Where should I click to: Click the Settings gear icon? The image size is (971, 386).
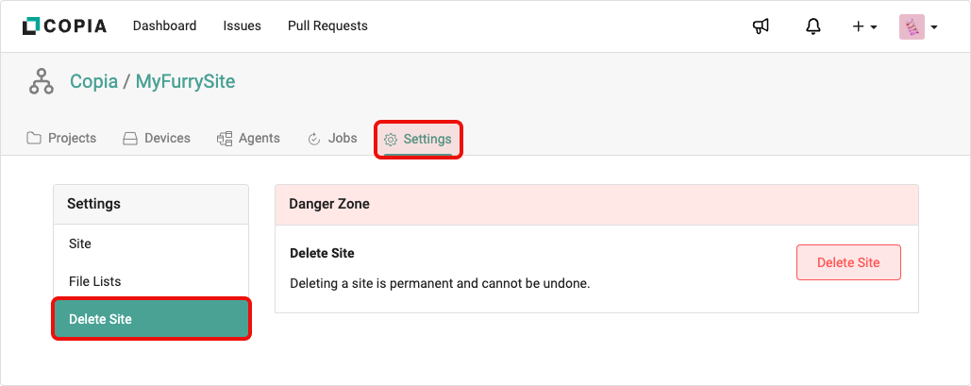pos(391,140)
